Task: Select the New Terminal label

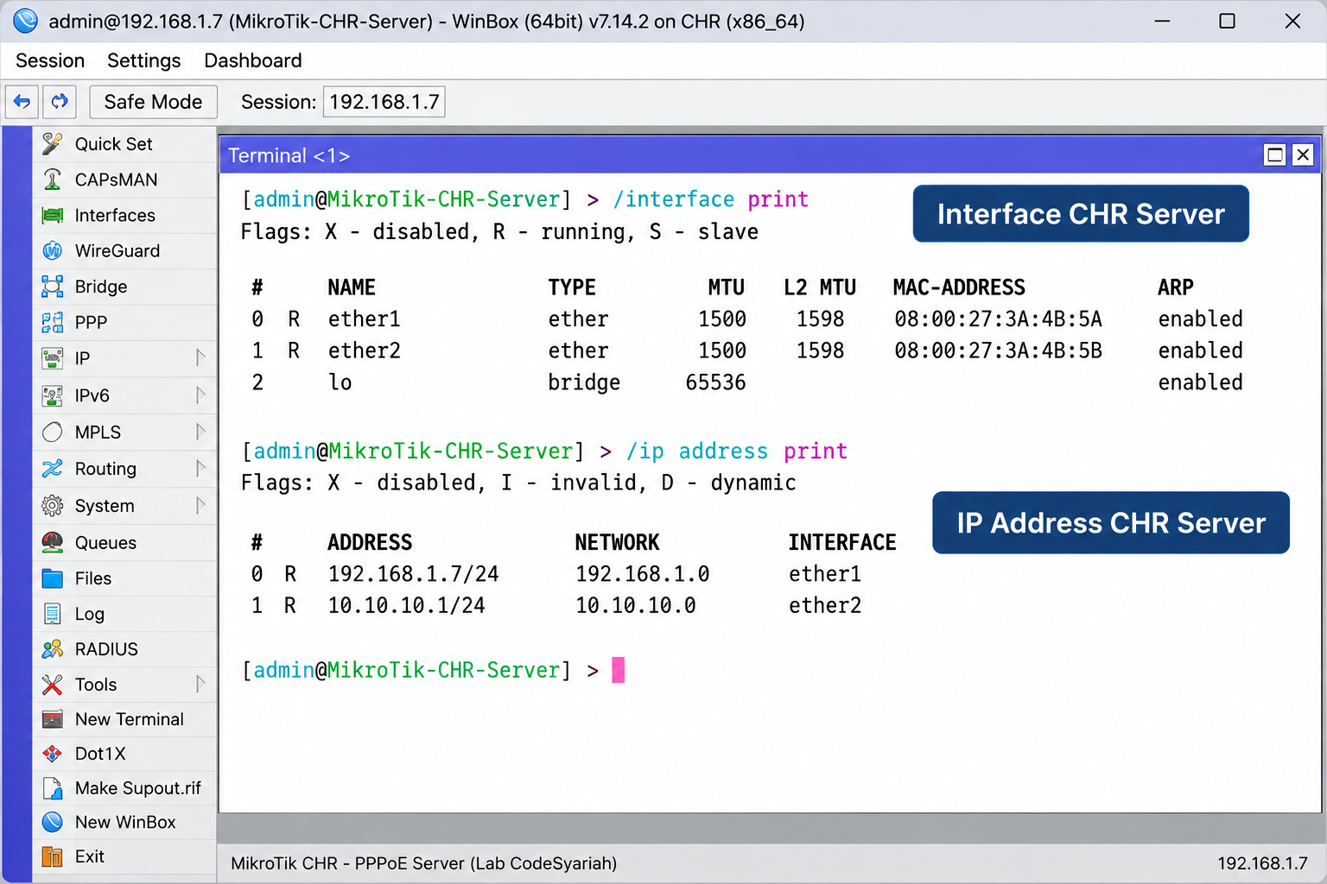Action: pyautogui.click(x=130, y=719)
